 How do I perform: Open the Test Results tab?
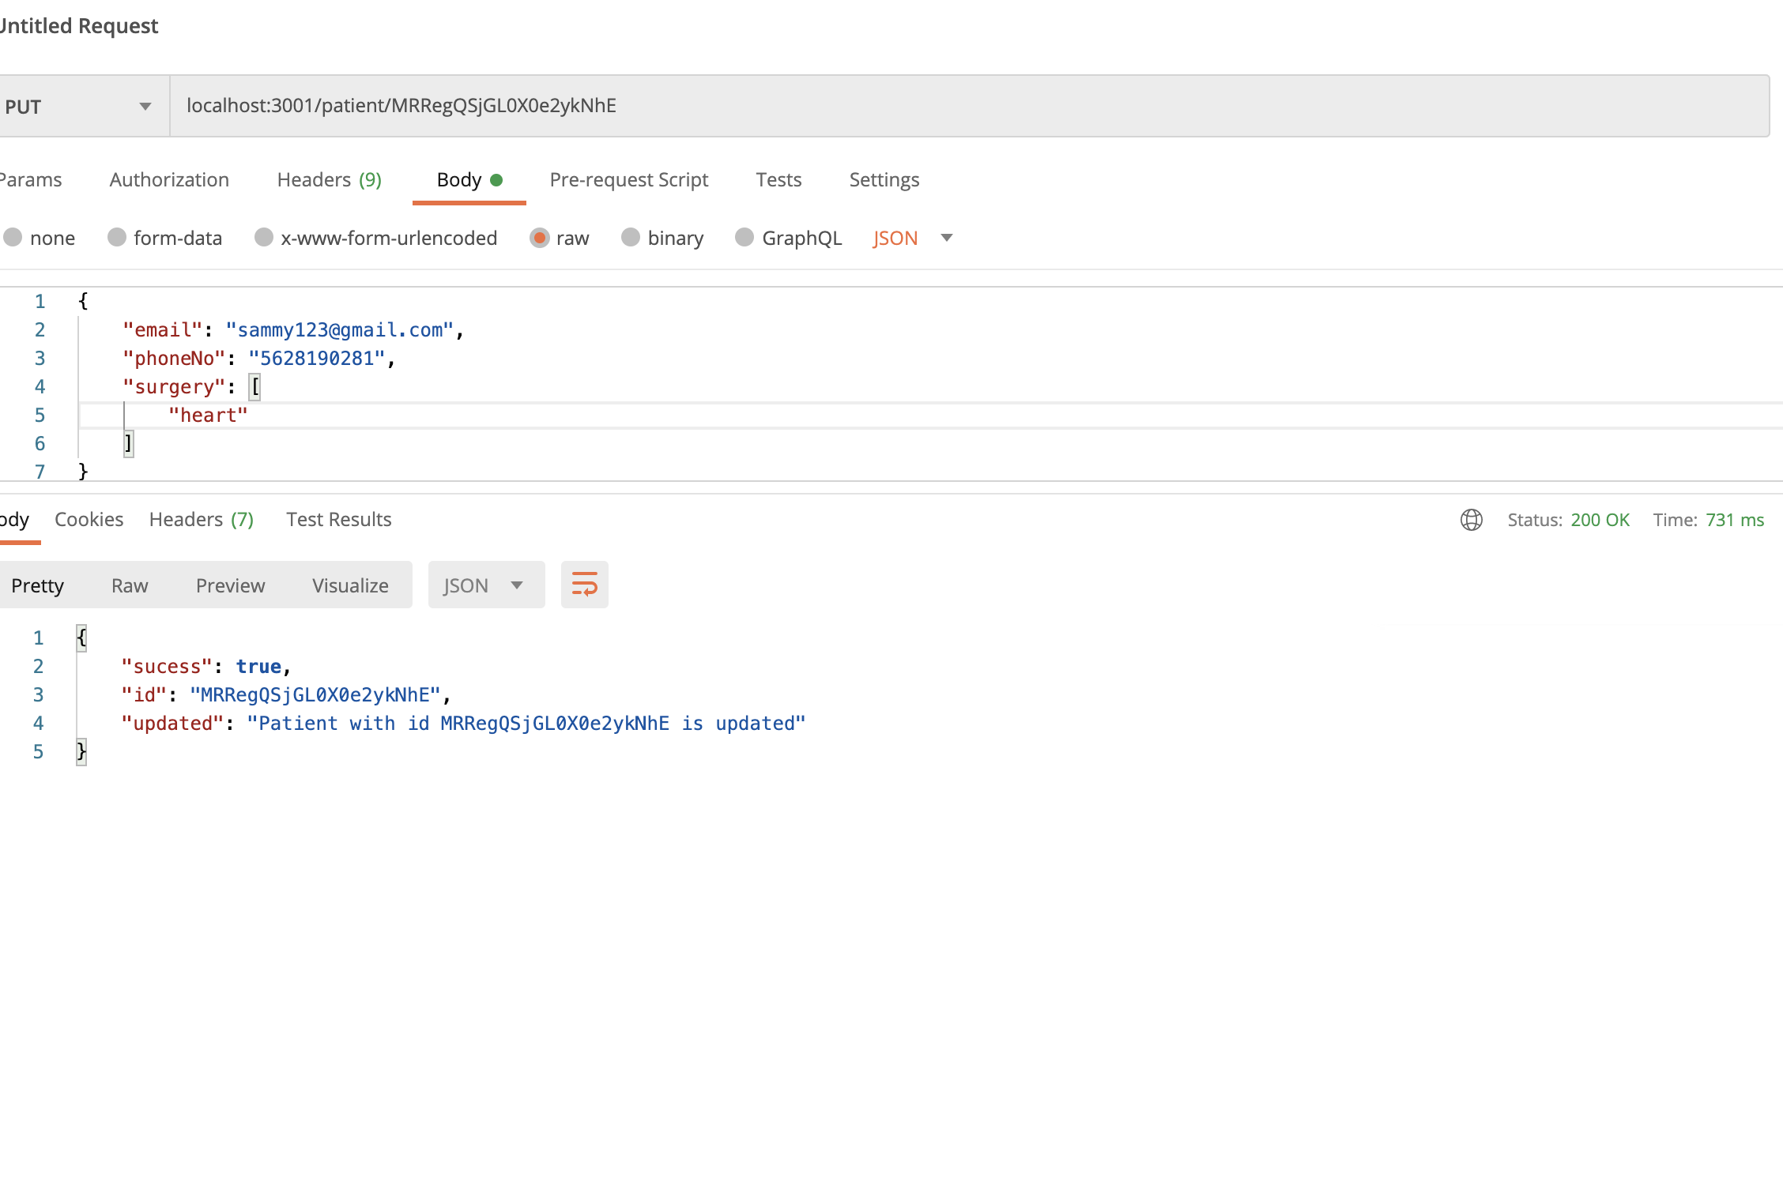tap(338, 519)
